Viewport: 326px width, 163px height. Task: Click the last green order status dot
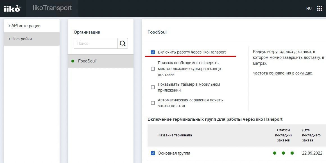coord(292,153)
